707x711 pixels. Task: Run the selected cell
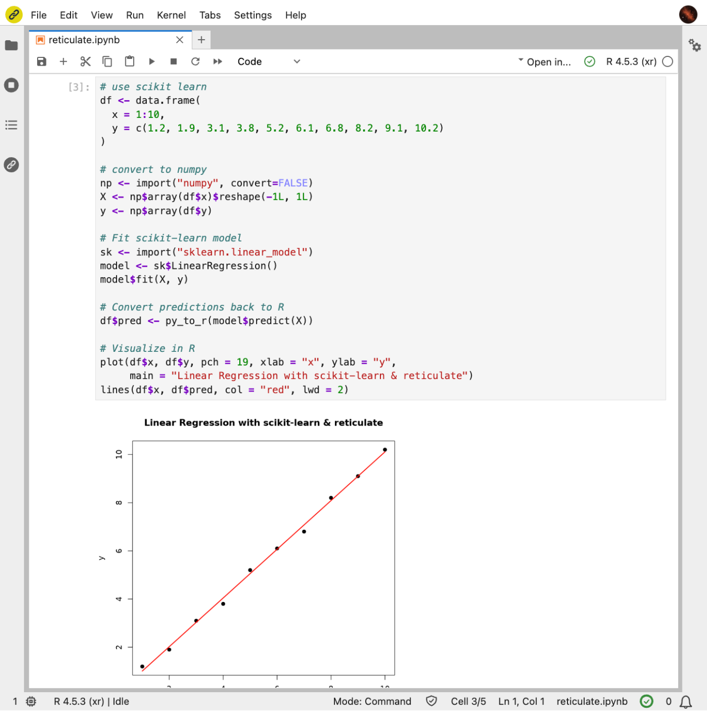(152, 62)
